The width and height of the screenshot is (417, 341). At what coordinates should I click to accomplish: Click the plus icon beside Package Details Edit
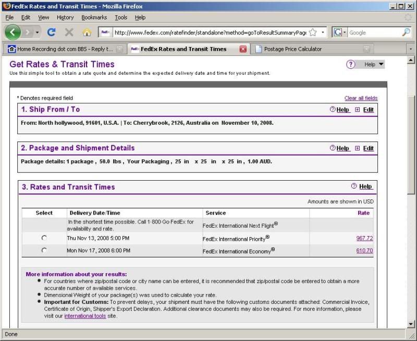click(x=358, y=148)
